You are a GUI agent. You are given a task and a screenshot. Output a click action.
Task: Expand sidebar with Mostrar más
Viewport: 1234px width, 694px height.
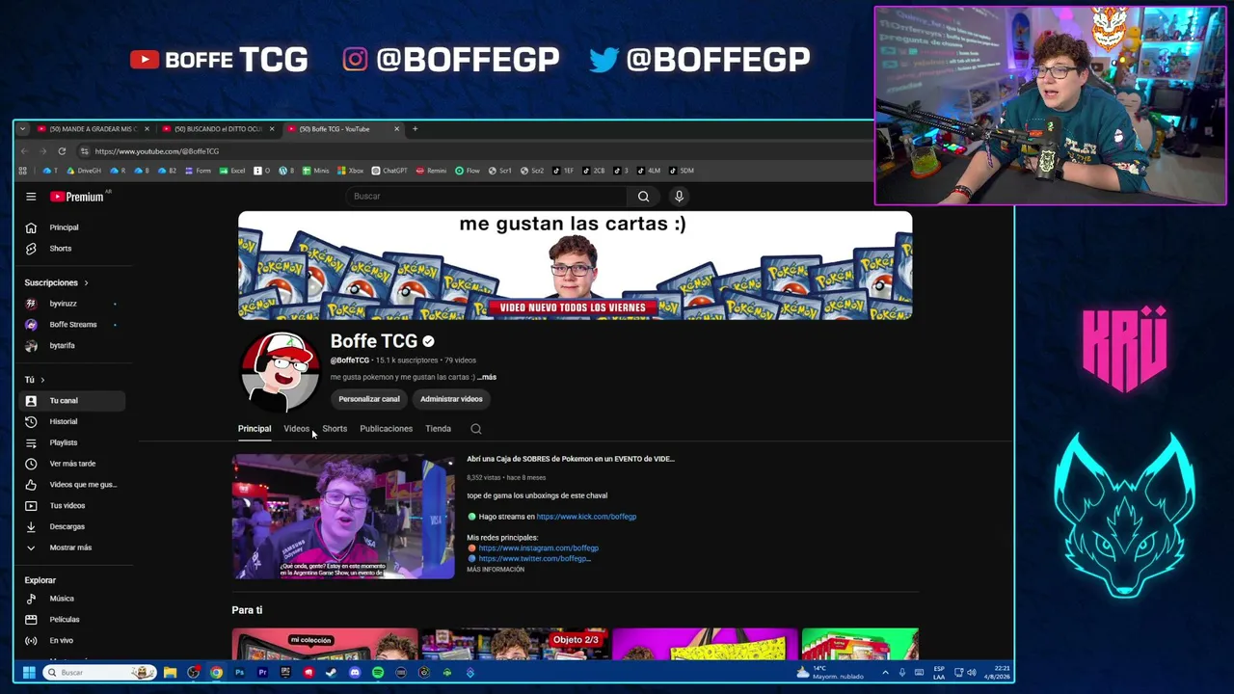click(x=70, y=547)
